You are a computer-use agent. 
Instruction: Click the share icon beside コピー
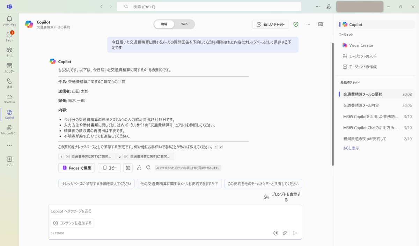[x=128, y=168]
